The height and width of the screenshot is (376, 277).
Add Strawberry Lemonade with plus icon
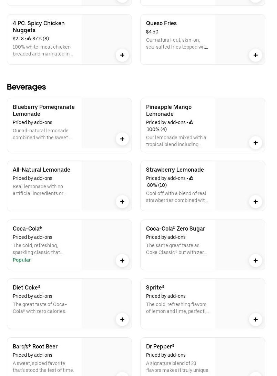click(256, 202)
